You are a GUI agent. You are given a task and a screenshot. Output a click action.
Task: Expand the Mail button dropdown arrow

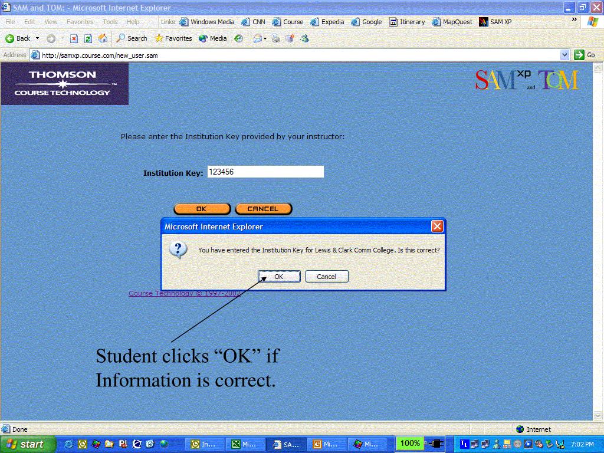coord(265,38)
